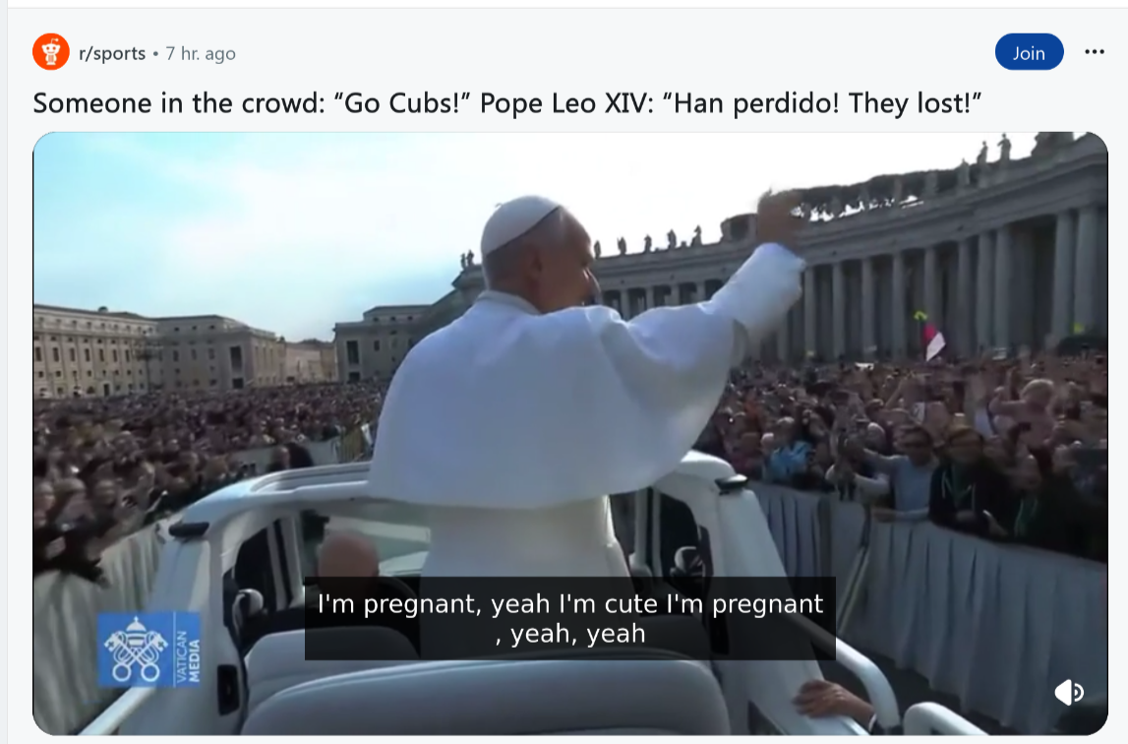
Task: Visit the r/sports subreddit link
Action: point(112,53)
